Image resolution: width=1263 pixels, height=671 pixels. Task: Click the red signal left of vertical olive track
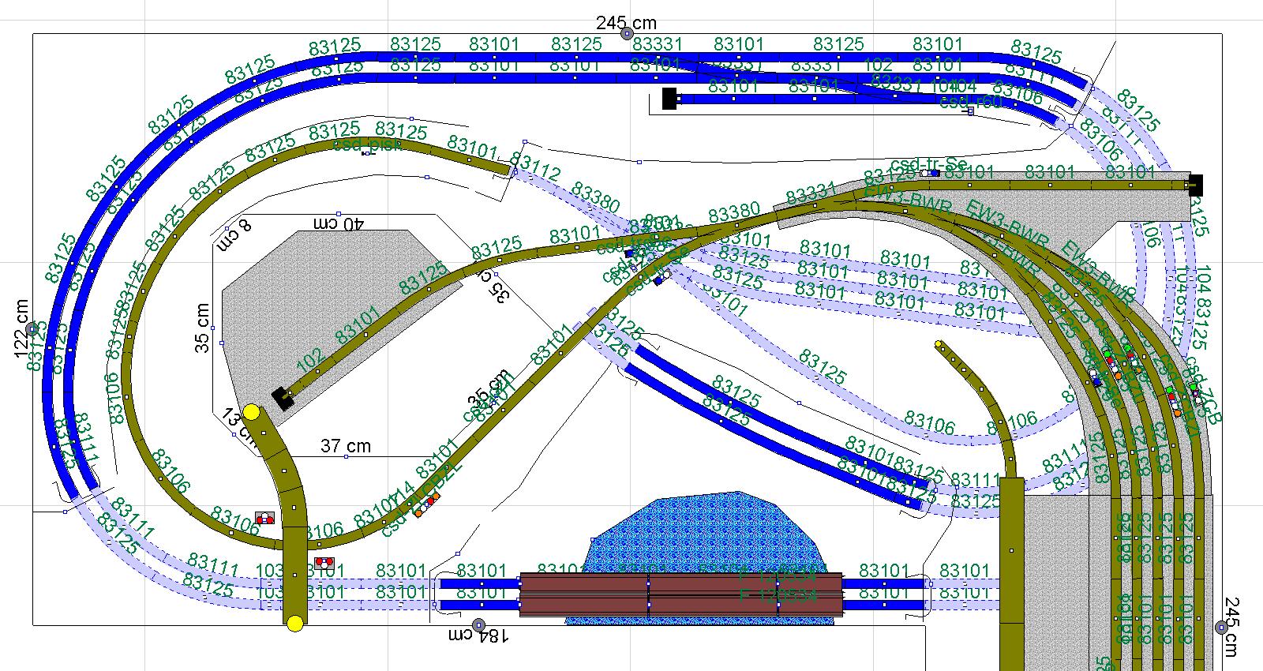tap(264, 519)
